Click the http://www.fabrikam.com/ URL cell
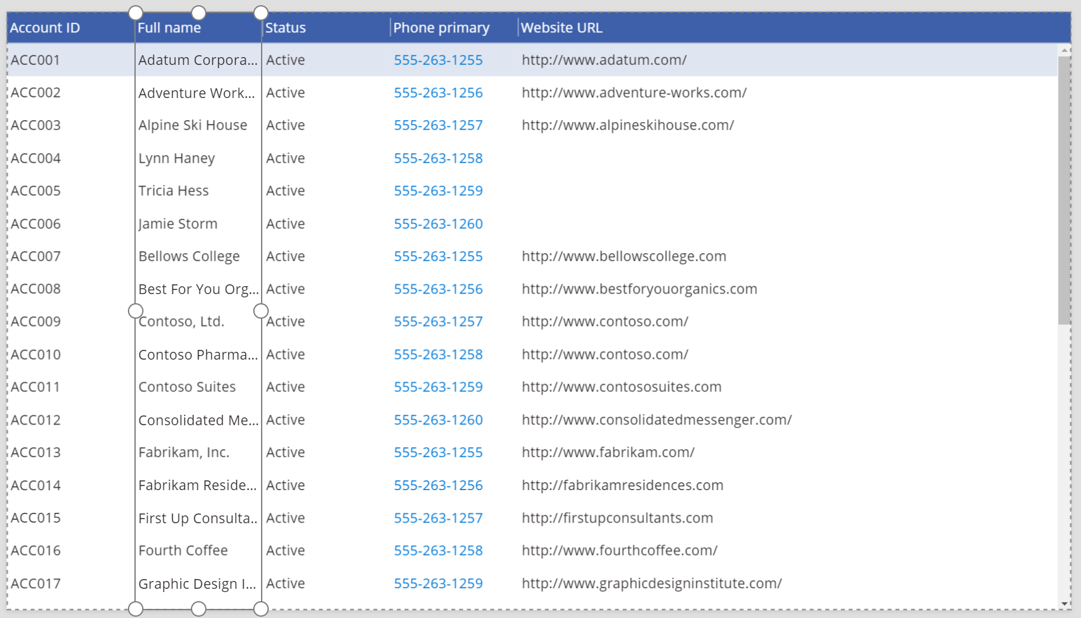This screenshot has height=618, width=1081. point(608,452)
